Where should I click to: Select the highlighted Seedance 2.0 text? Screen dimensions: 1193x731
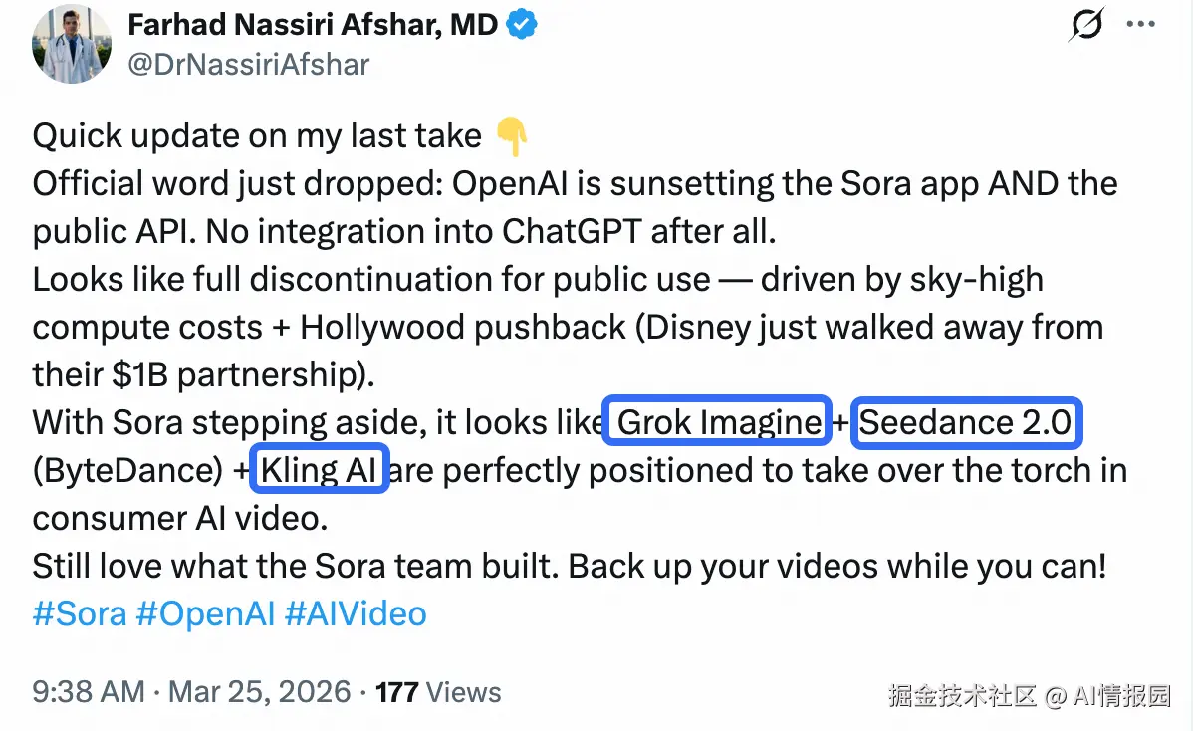pyautogui.click(x=965, y=422)
